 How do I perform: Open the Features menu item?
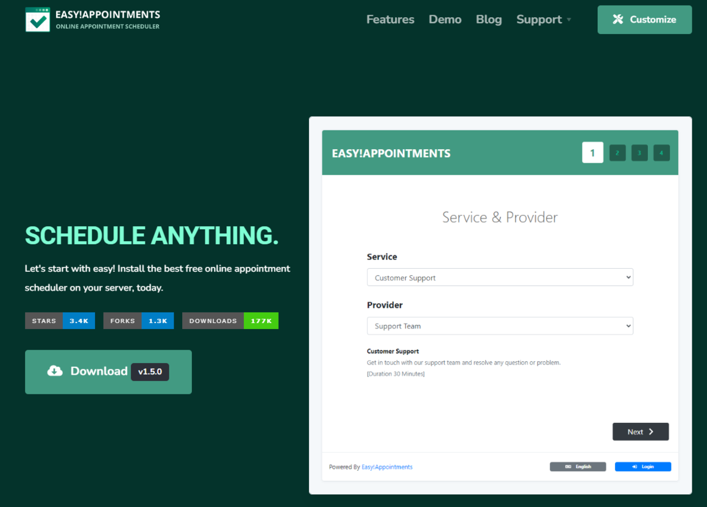click(x=390, y=19)
